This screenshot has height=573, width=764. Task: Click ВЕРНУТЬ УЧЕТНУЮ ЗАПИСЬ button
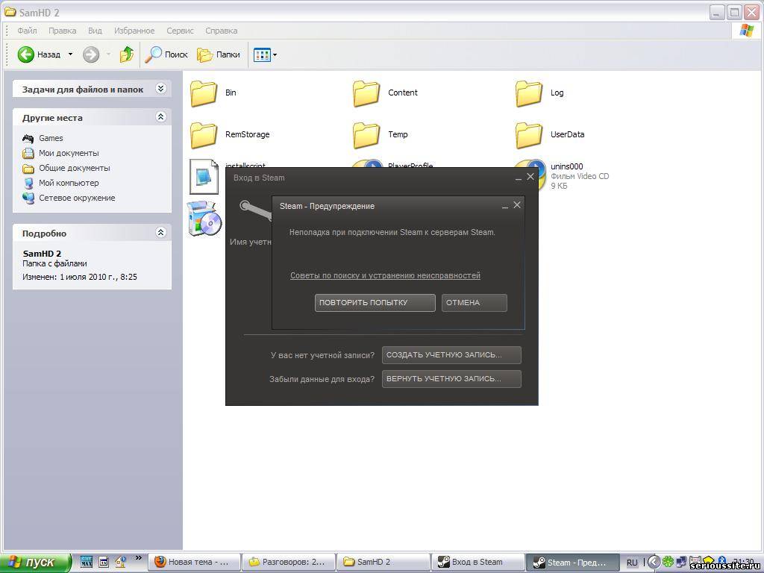451,379
